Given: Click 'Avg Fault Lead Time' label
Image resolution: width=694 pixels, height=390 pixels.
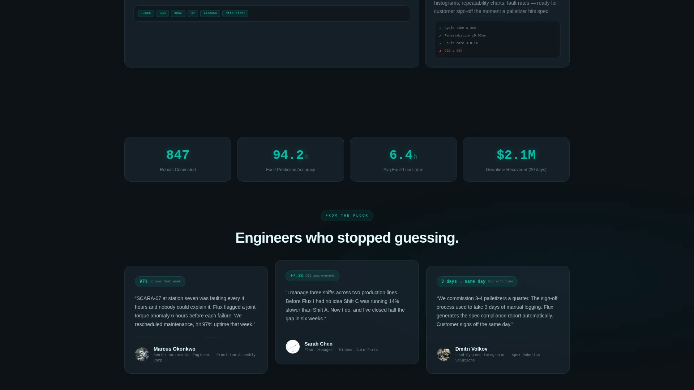Looking at the screenshot, I should [x=403, y=170].
